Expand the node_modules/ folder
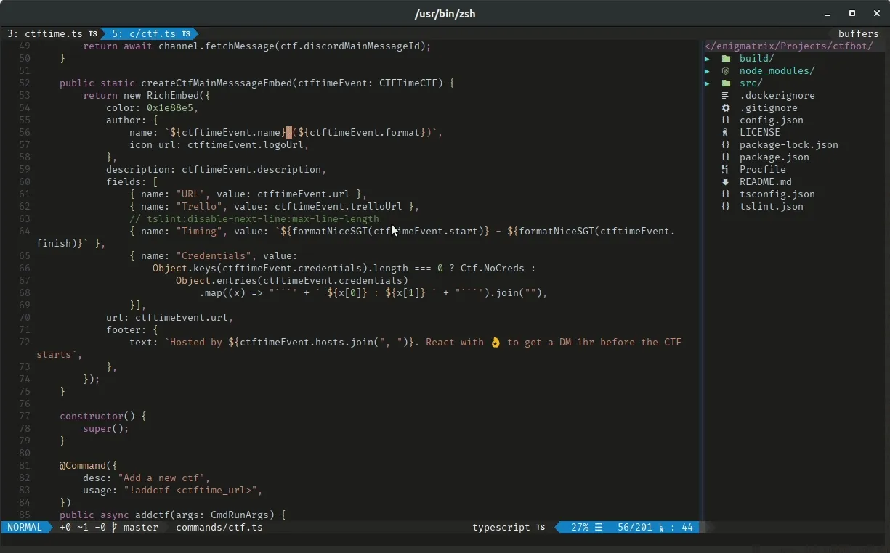Viewport: 890px width, 553px height. 707,70
